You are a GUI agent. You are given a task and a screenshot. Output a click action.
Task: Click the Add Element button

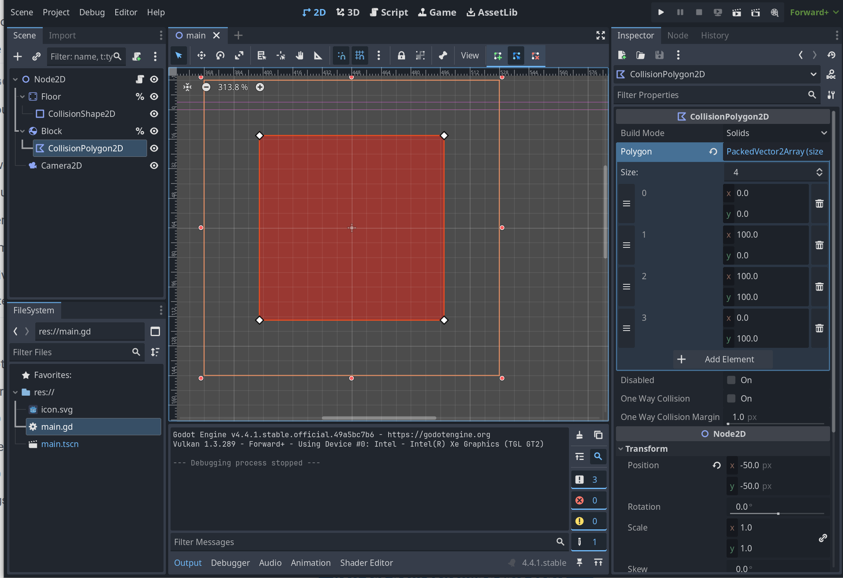pyautogui.click(x=723, y=359)
